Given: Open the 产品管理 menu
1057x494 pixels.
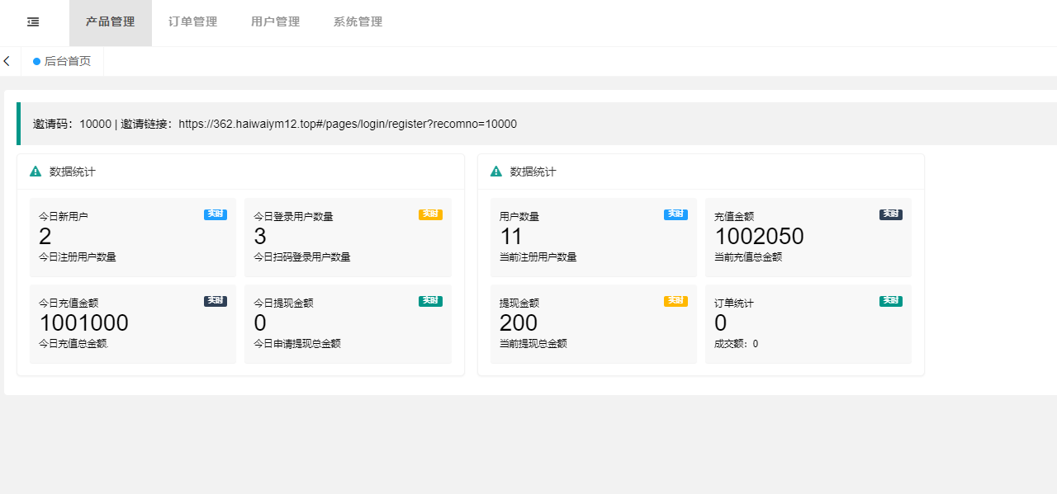Looking at the screenshot, I should tap(111, 22).
